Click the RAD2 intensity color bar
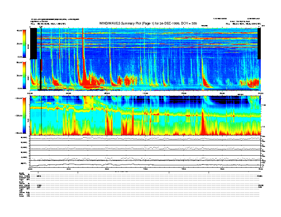Viewport: 281px width, 217px height. coord(24,44)
